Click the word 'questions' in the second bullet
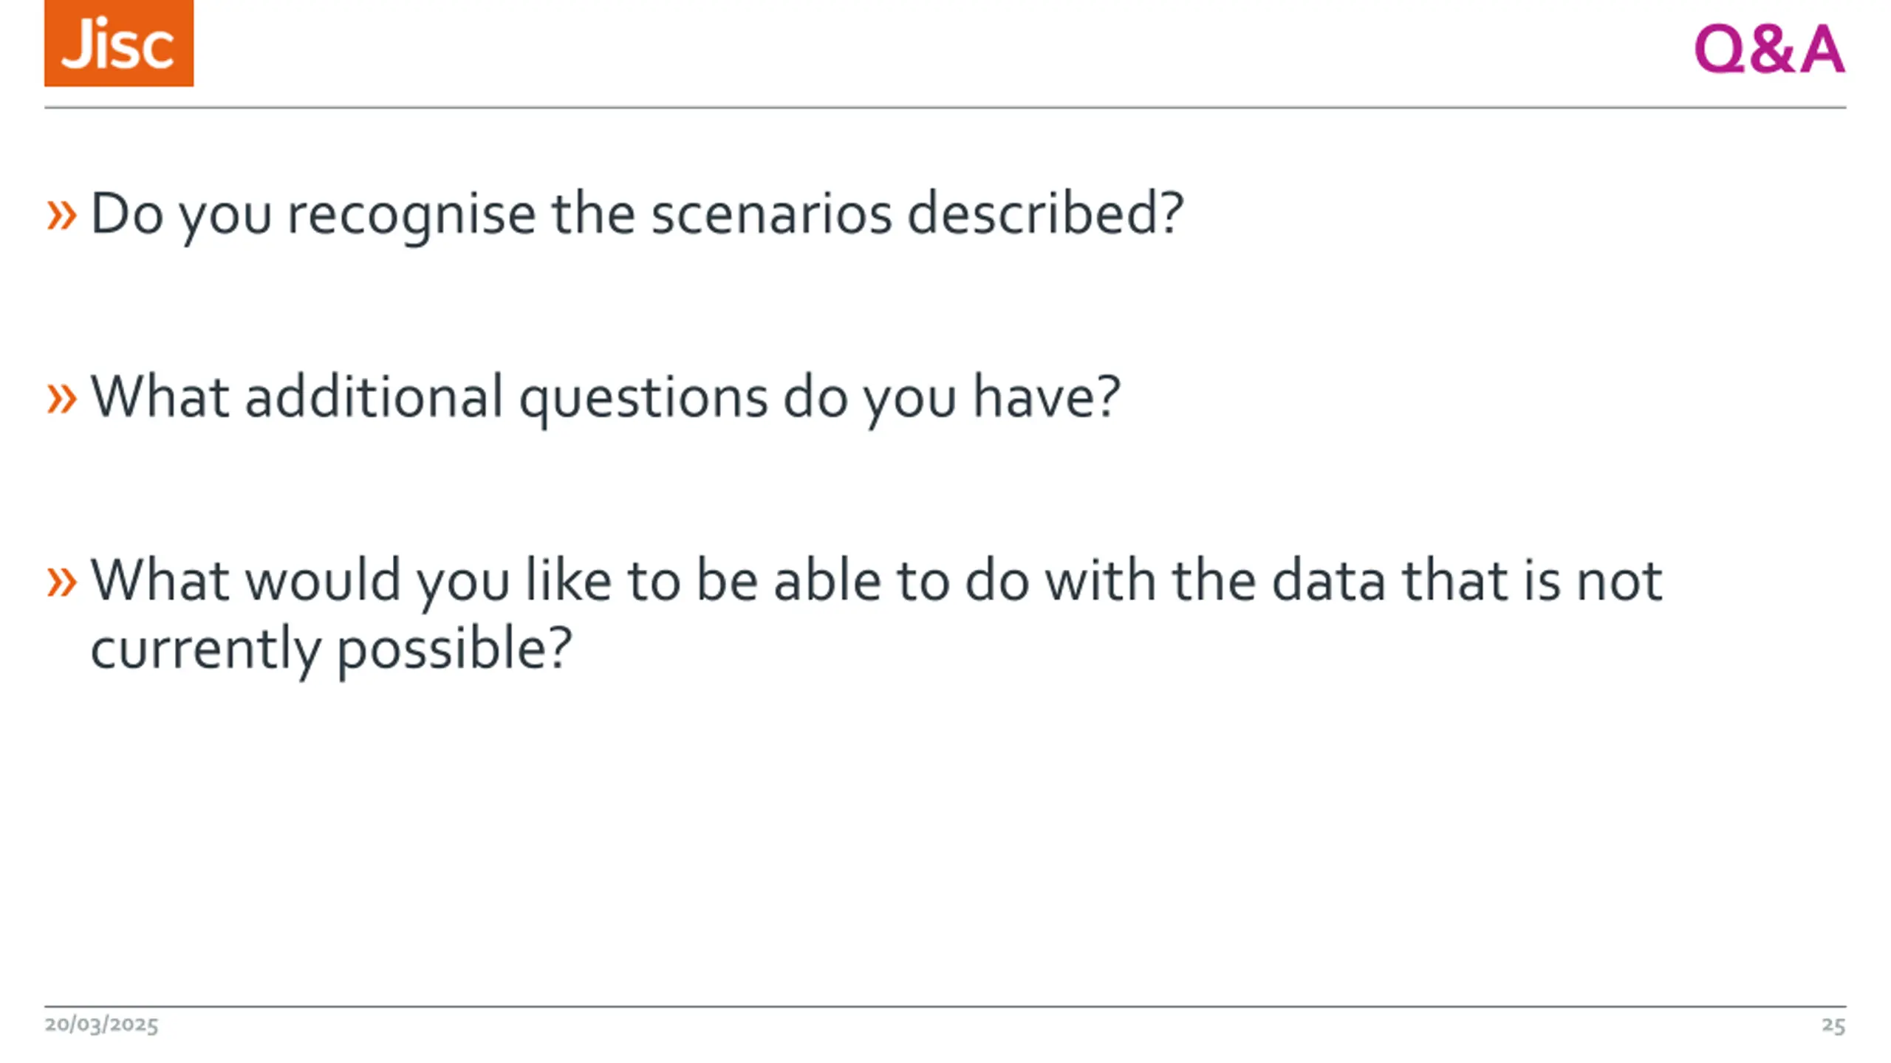This screenshot has height=1063, width=1891. 643,400
